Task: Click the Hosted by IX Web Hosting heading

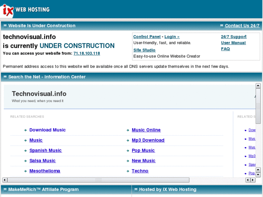Action: pyautogui.click(x=168, y=189)
